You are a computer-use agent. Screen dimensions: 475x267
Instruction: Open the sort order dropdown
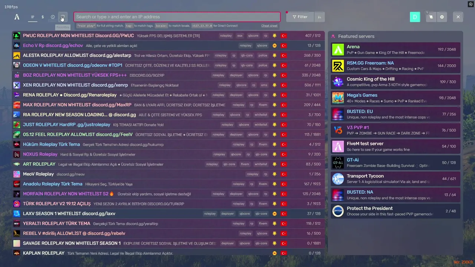point(319,17)
